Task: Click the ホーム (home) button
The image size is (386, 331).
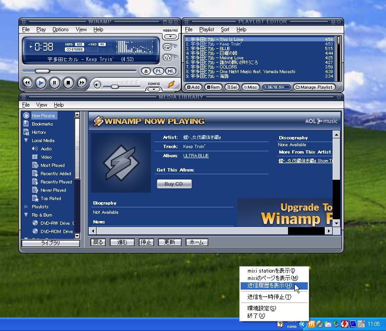Action: point(197,242)
